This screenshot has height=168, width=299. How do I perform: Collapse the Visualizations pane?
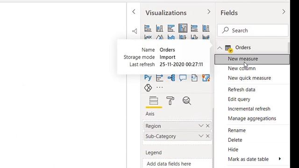[209, 12]
